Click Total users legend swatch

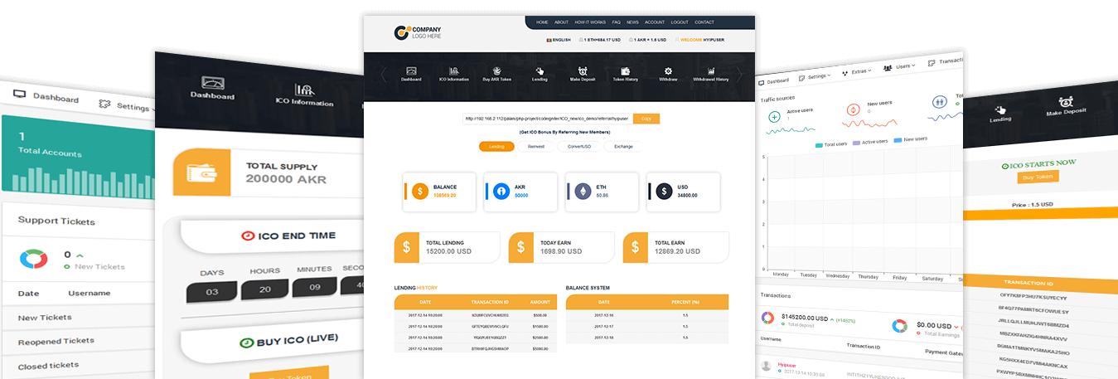coord(820,145)
